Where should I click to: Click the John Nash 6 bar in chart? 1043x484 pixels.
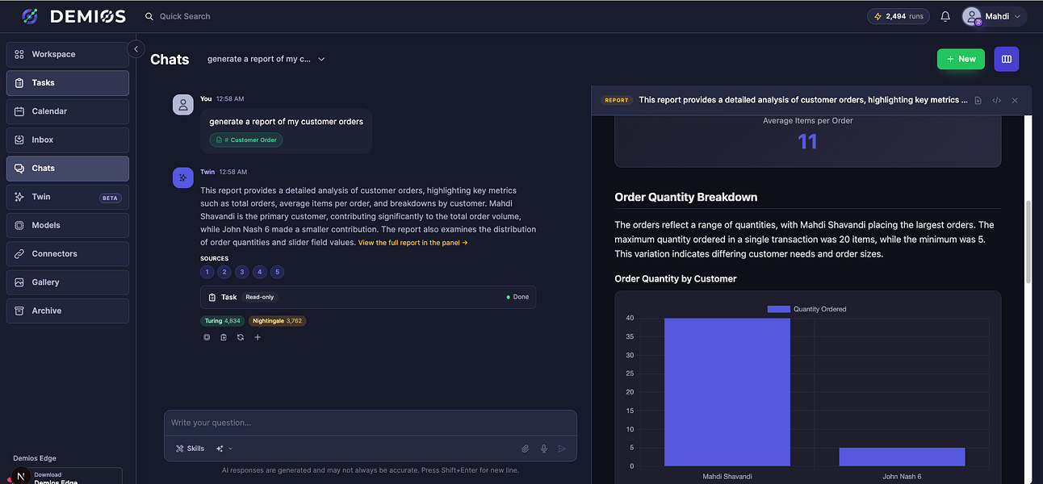902,457
